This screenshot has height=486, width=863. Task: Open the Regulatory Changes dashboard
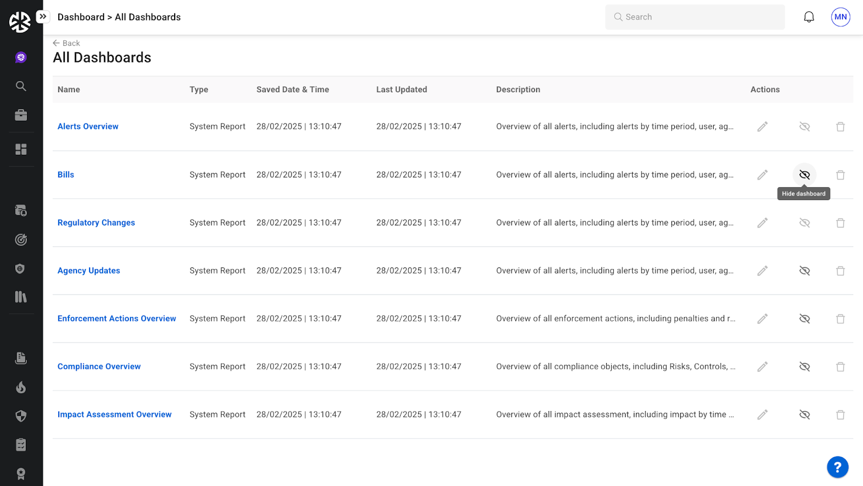click(x=96, y=223)
